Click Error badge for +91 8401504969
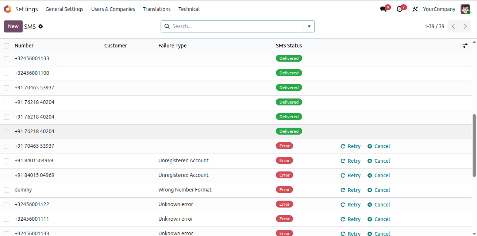This screenshot has width=477, height=236. pos(284,160)
